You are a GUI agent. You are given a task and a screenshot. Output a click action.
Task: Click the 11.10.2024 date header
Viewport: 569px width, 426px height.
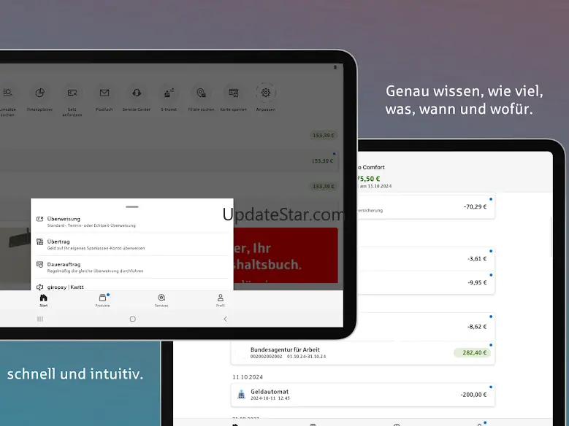click(x=248, y=377)
